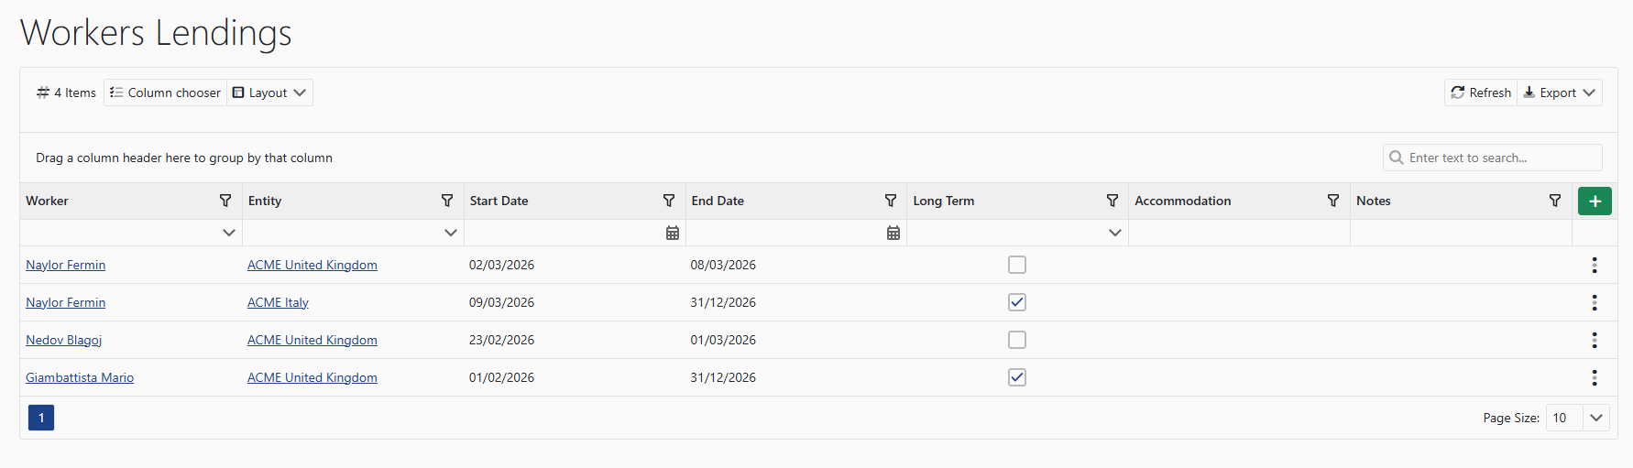Open row actions menu for Nedov Blagoj
Image resolution: width=1633 pixels, height=468 pixels.
(1595, 340)
